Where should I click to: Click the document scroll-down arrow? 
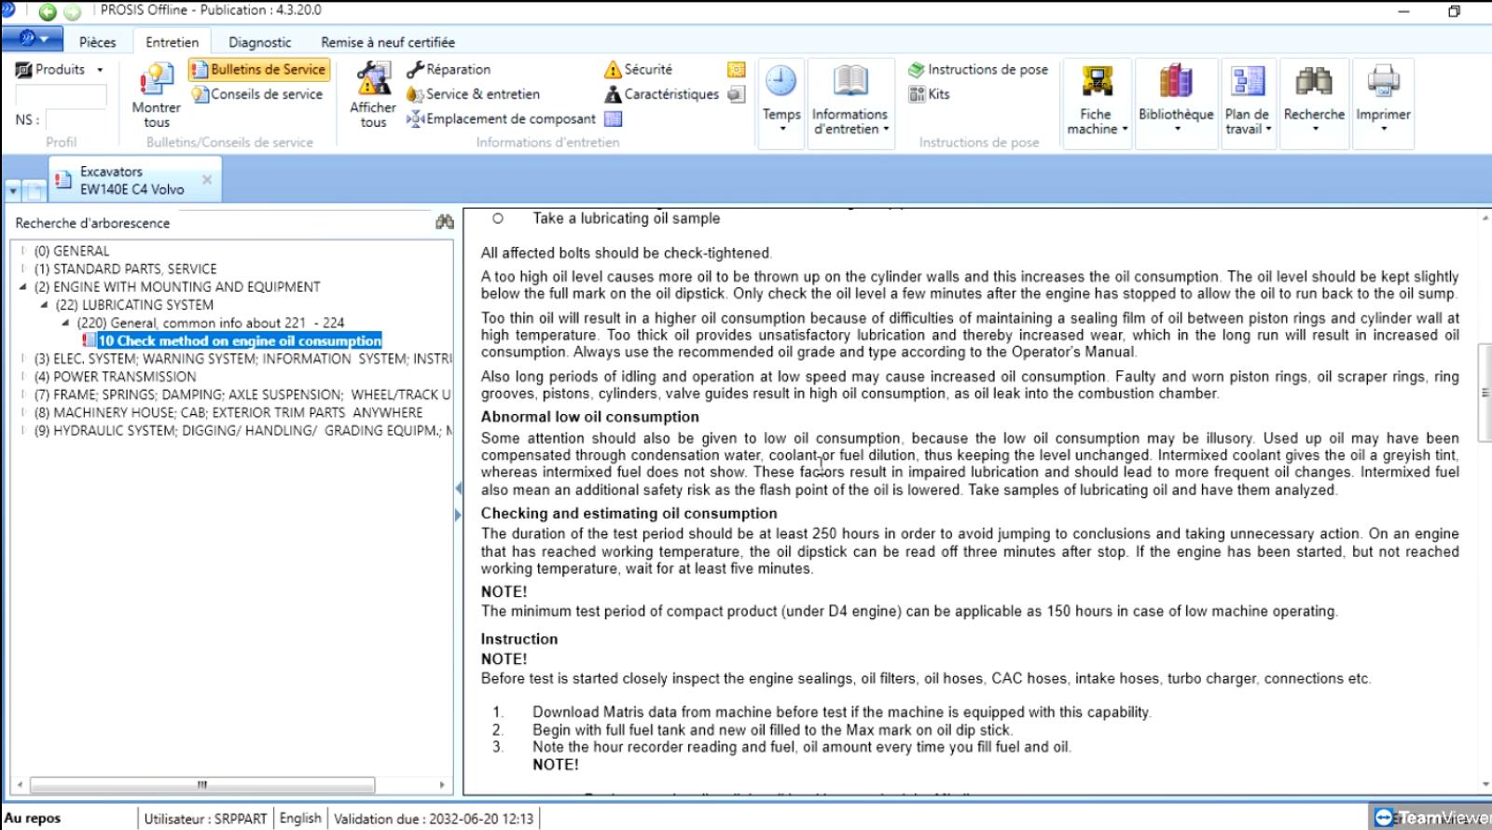pyautogui.click(x=1485, y=785)
